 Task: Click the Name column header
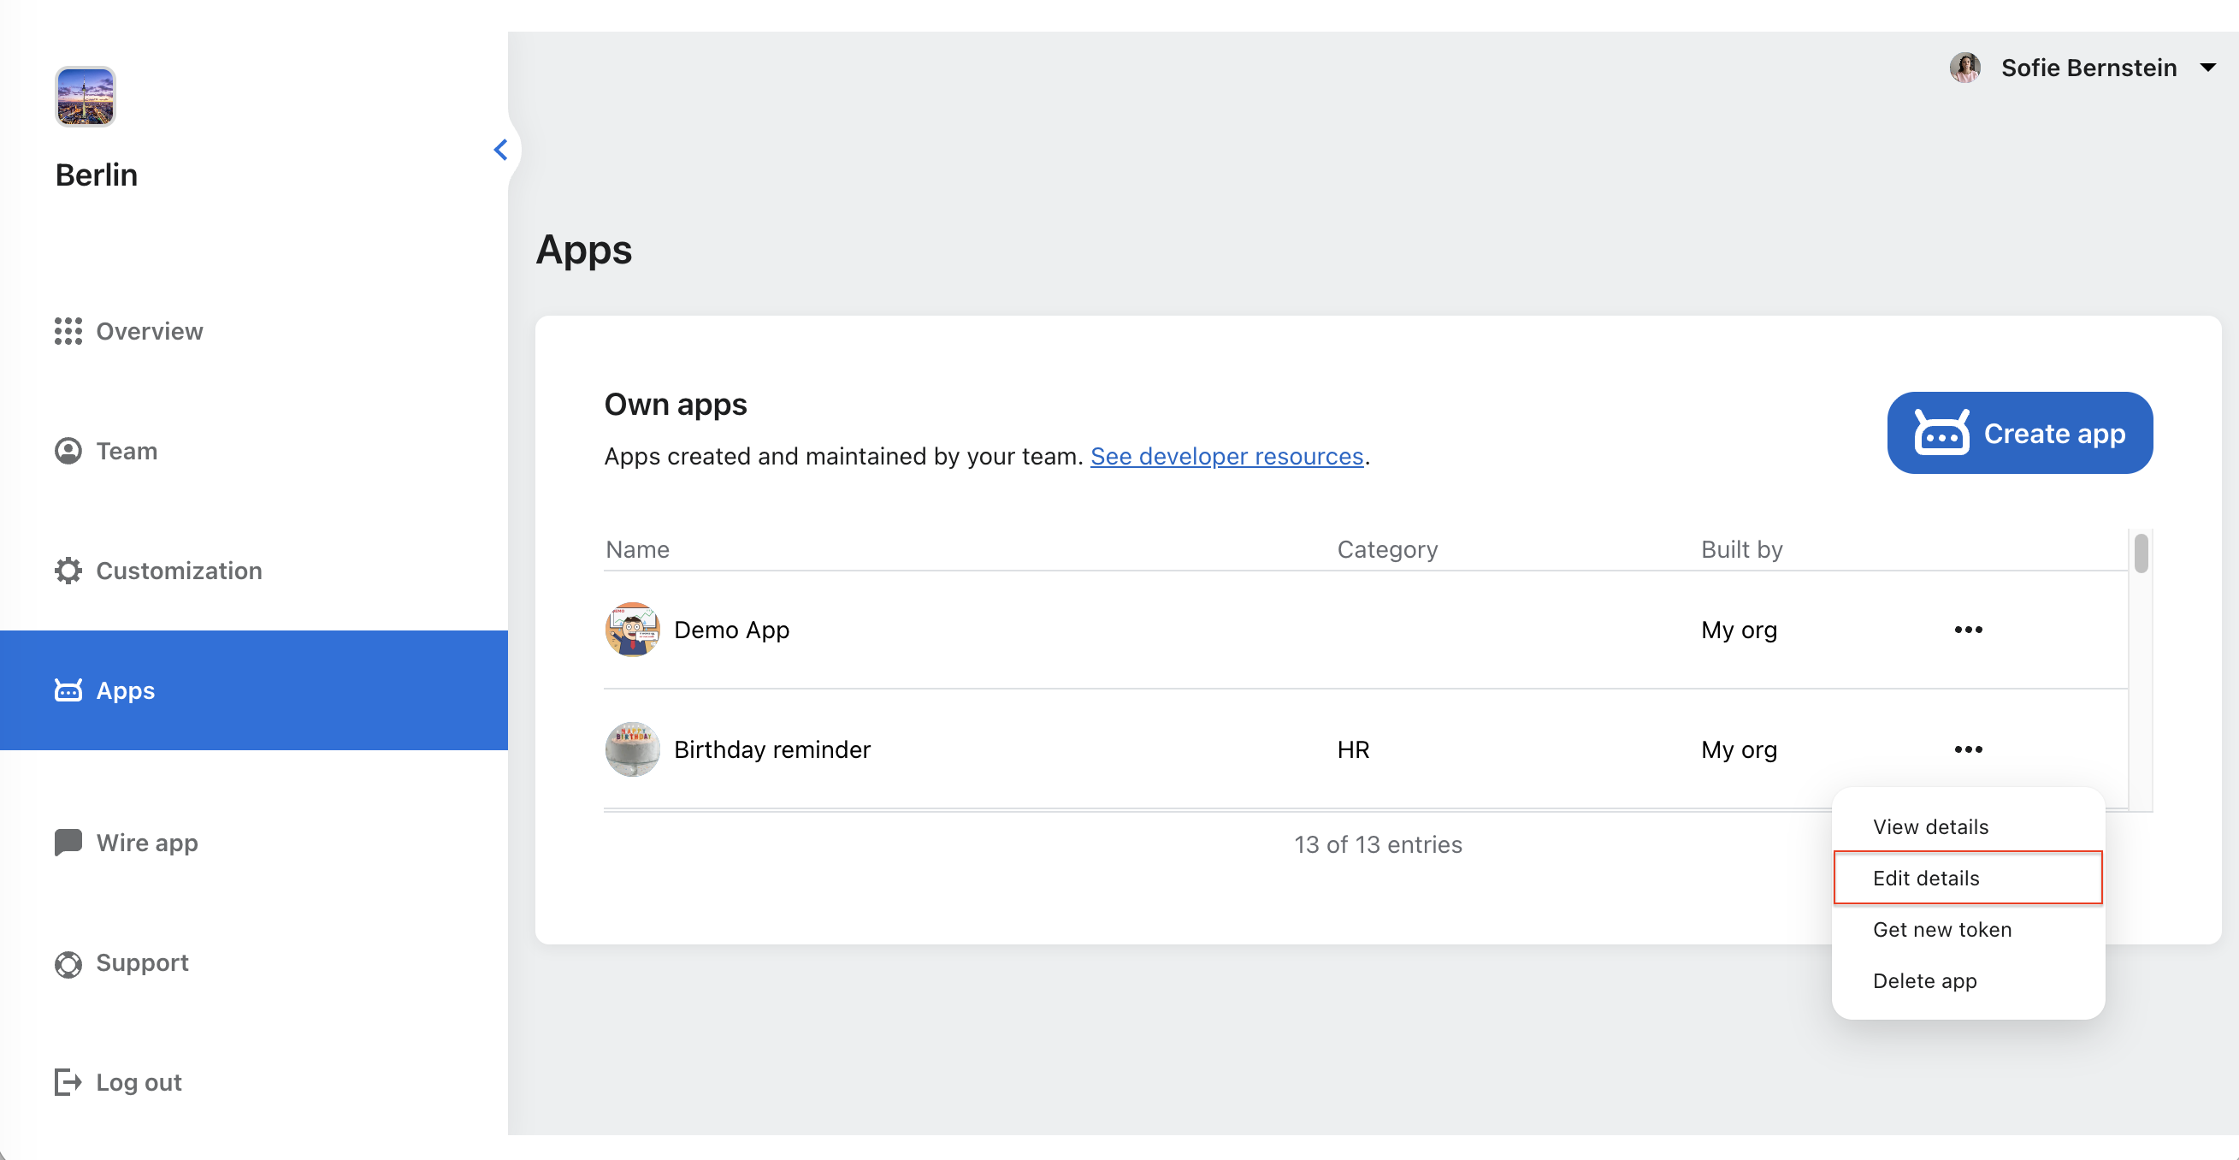[x=637, y=549]
